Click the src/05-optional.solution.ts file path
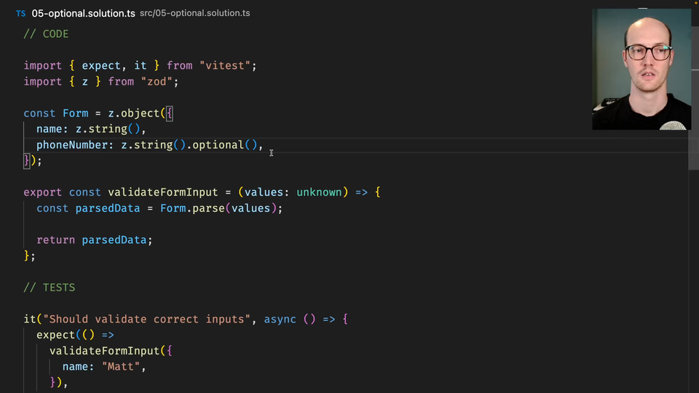This screenshot has width=699, height=393. (194, 14)
